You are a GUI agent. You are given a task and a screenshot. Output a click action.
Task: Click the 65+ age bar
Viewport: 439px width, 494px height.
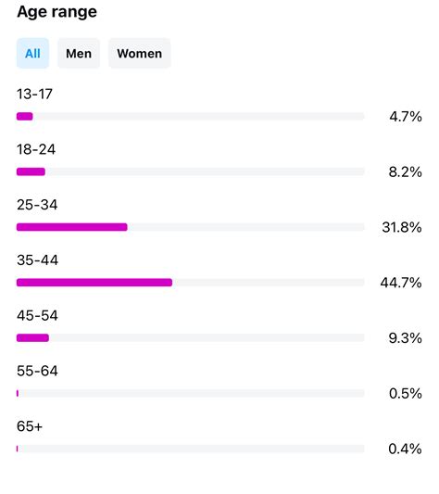click(191, 449)
